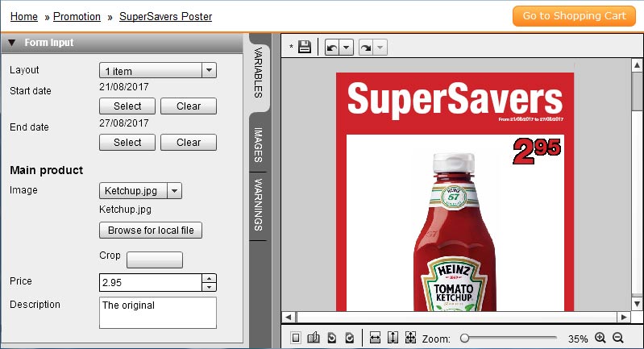Viewport: 644px width, 349px height.
Task: Rotate view counterclockwise icon
Action: pos(331,338)
